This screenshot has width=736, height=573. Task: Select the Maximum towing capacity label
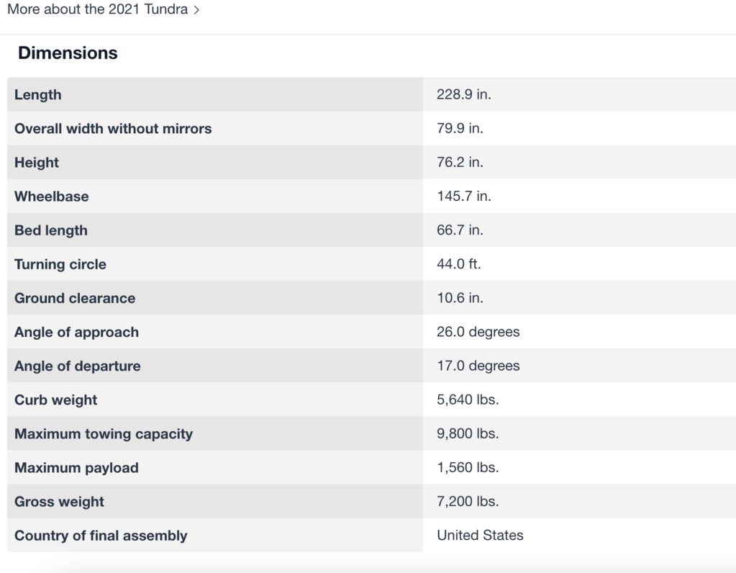(x=104, y=434)
